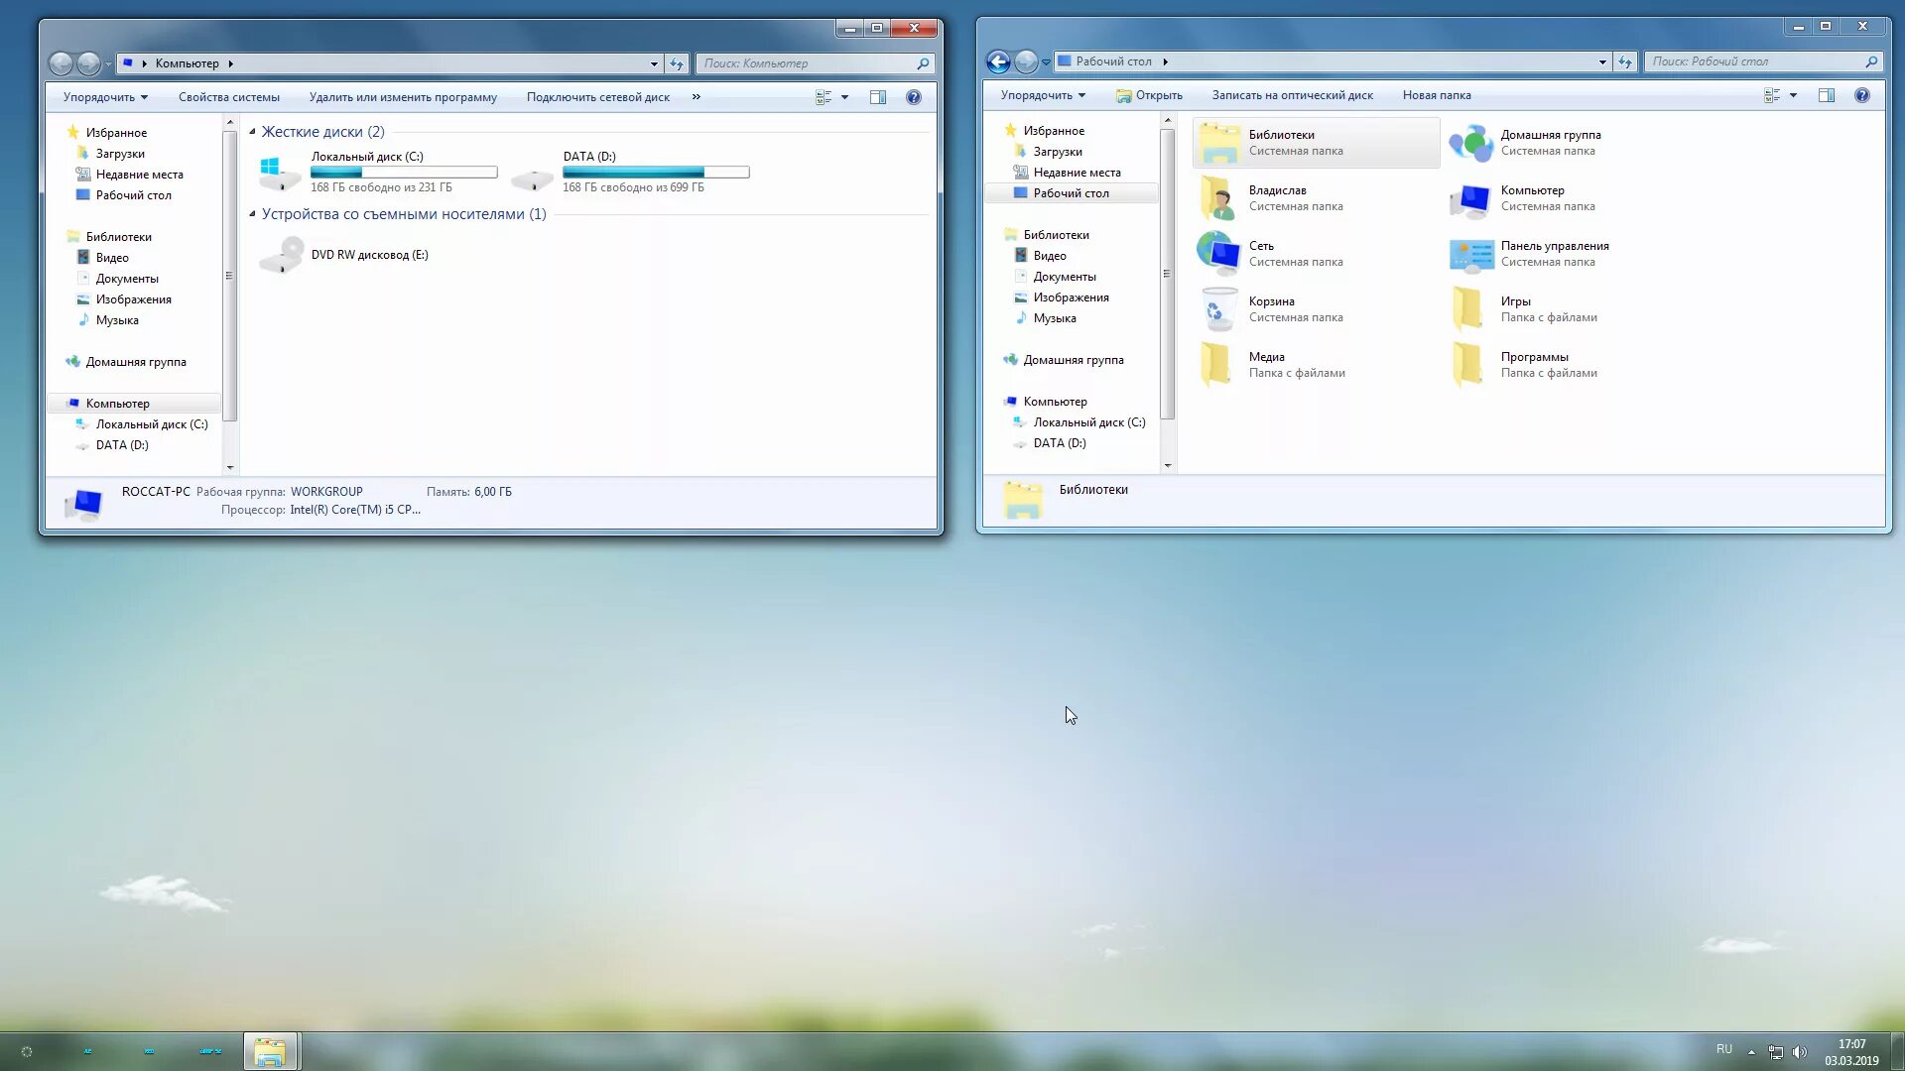
Task: Open Домашняя группа icon in Desktop window
Action: click(x=1470, y=143)
